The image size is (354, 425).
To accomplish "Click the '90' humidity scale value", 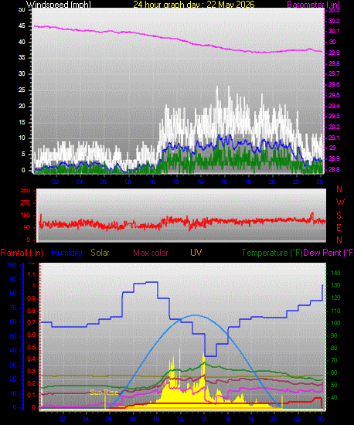I will [13, 279].
